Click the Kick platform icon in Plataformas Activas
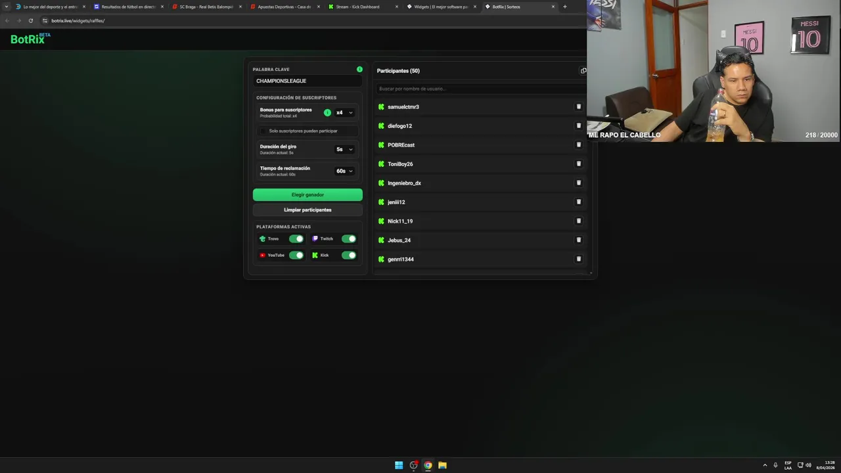 click(x=315, y=255)
